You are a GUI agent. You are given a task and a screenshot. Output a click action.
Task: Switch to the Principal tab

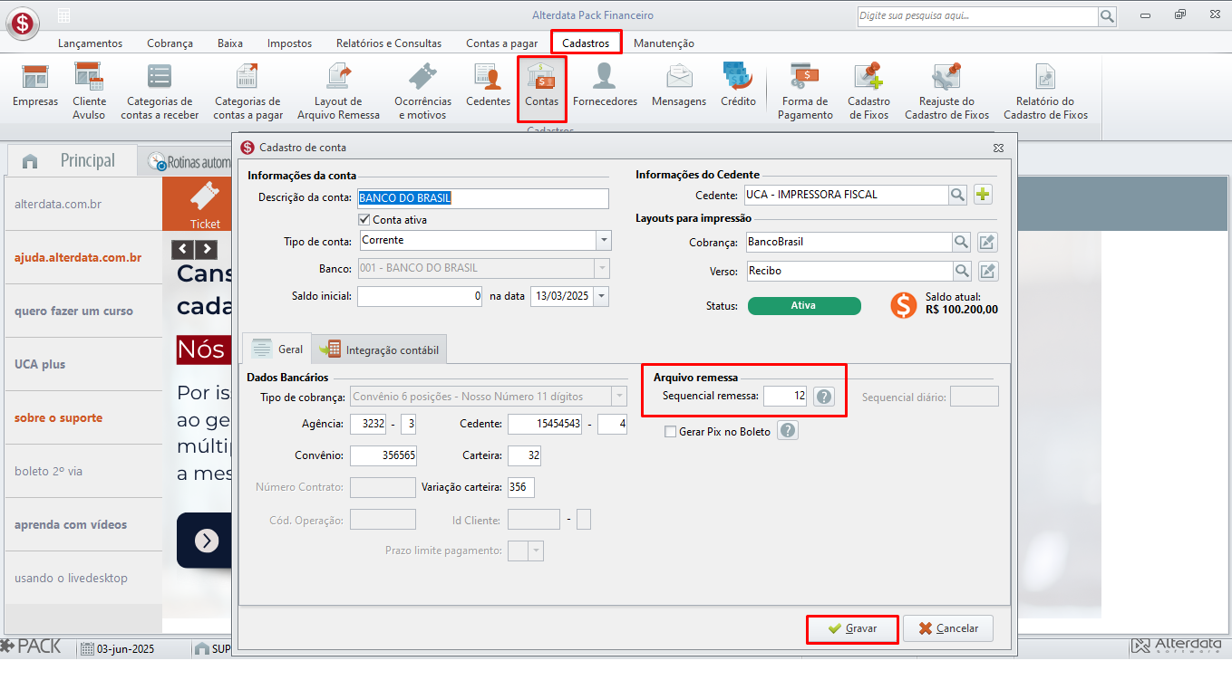pyautogui.click(x=74, y=160)
